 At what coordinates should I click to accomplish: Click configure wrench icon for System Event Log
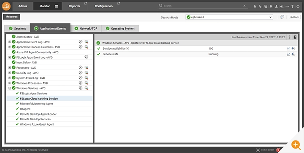tap(81, 78)
